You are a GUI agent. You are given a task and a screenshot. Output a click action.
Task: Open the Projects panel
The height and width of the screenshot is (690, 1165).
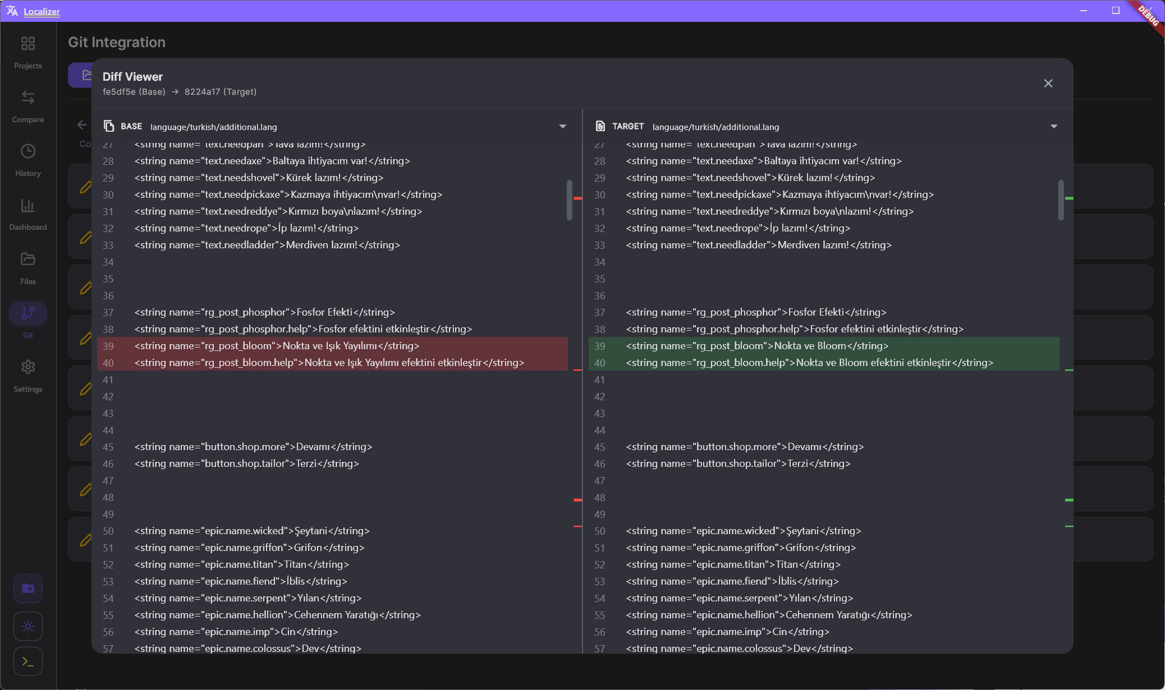[x=27, y=52]
